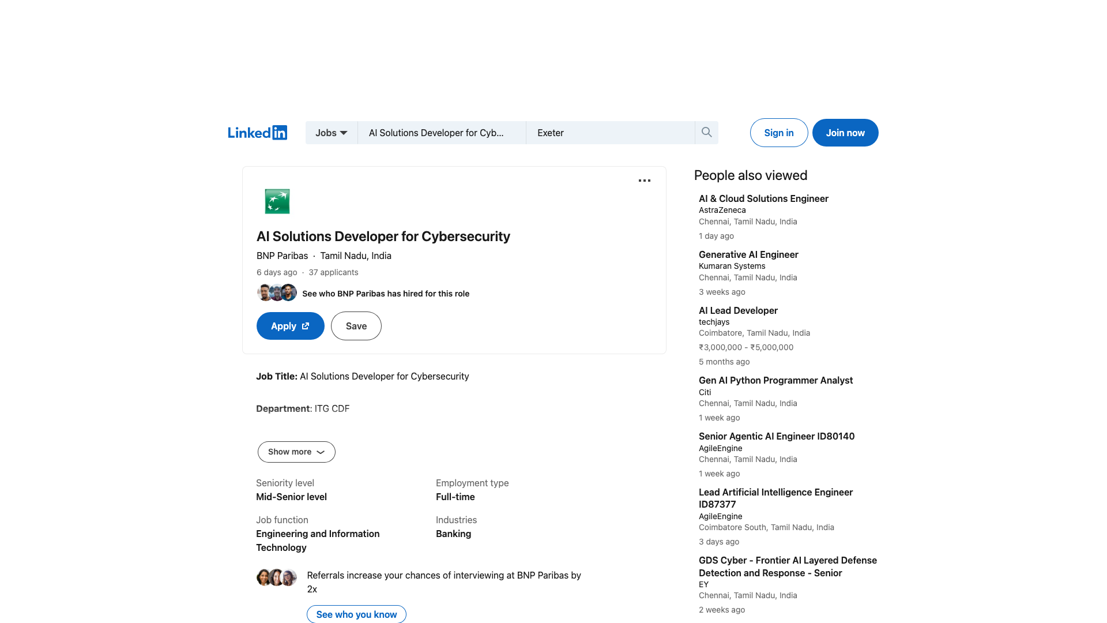Click Citi company name
The image size is (1107, 623).
705,392
